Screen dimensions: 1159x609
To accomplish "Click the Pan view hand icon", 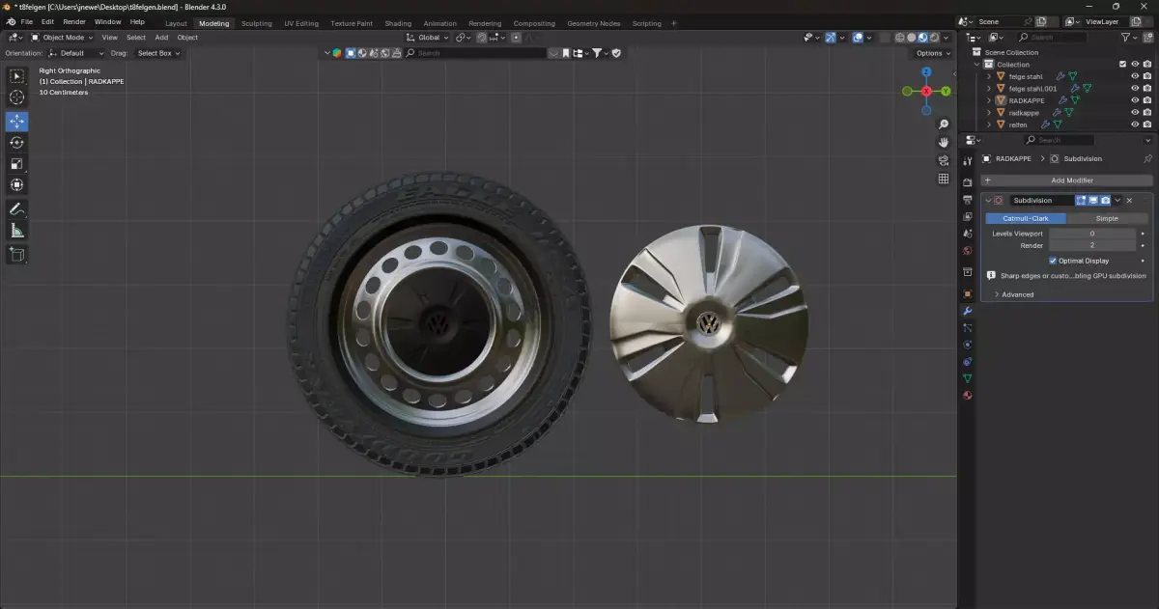I will (943, 142).
